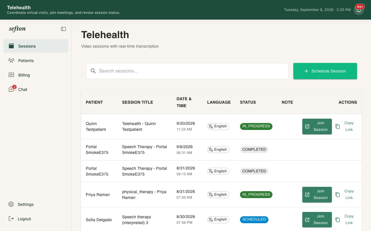
Task: Click COMPLETED status in 9/6/2026 row
Action: click(x=254, y=150)
